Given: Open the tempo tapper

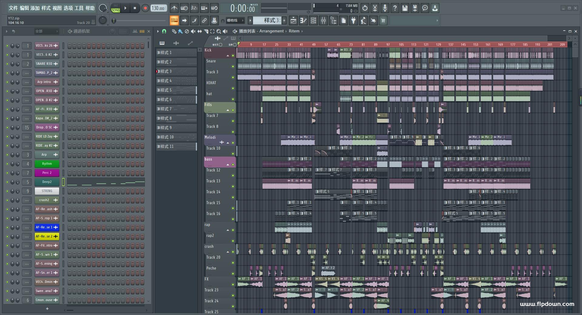Looking at the screenshot, I should coord(363,21).
